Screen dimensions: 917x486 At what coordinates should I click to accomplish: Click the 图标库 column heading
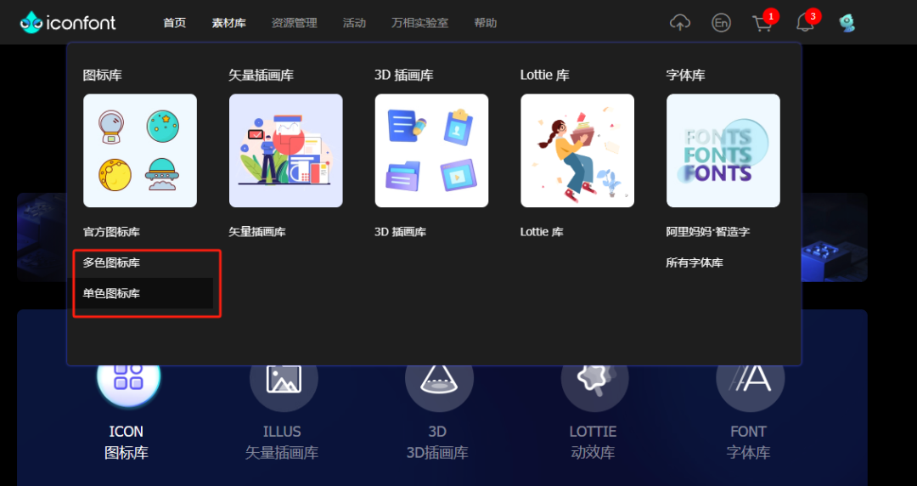tap(103, 76)
